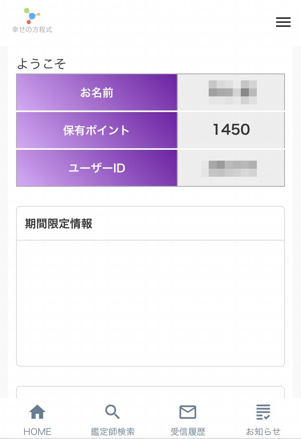Tap the 鑑定師検索 magnifier icon

point(112,412)
